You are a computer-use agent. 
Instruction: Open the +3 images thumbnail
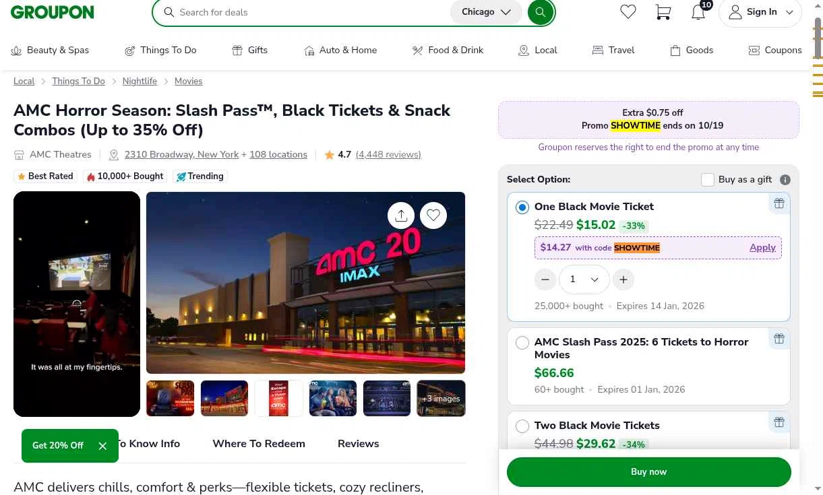[x=441, y=399]
